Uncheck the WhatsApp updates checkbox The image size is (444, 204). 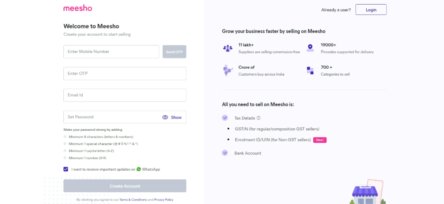[66, 169]
